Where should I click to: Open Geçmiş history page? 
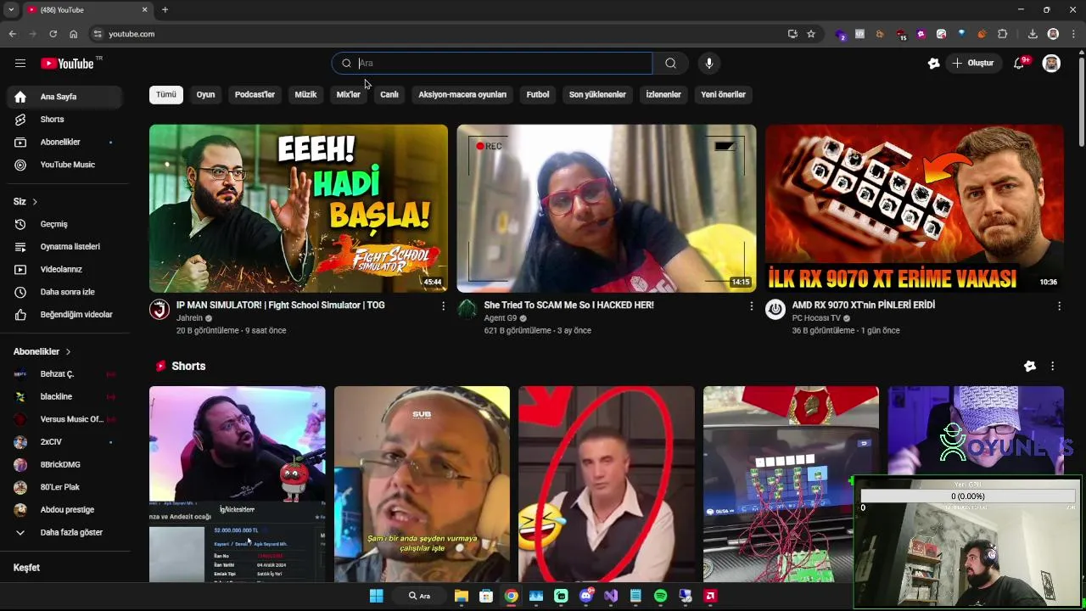click(x=64, y=224)
